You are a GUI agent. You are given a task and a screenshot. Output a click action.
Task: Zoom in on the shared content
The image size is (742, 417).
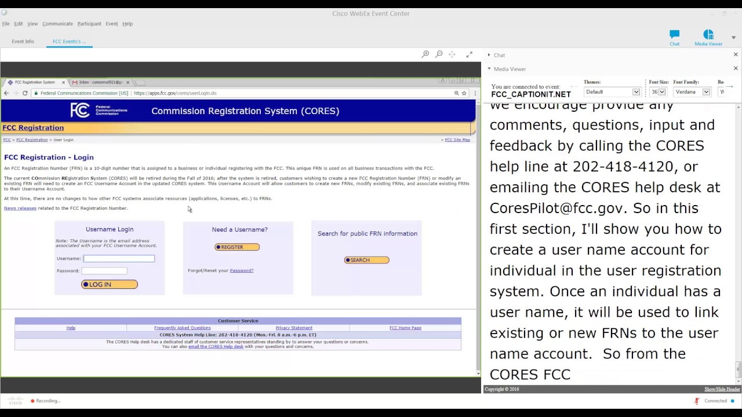click(425, 54)
